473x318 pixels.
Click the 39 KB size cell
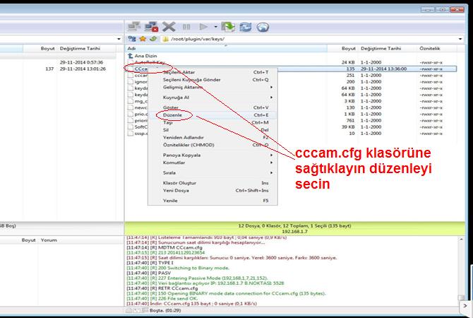[x=348, y=126]
